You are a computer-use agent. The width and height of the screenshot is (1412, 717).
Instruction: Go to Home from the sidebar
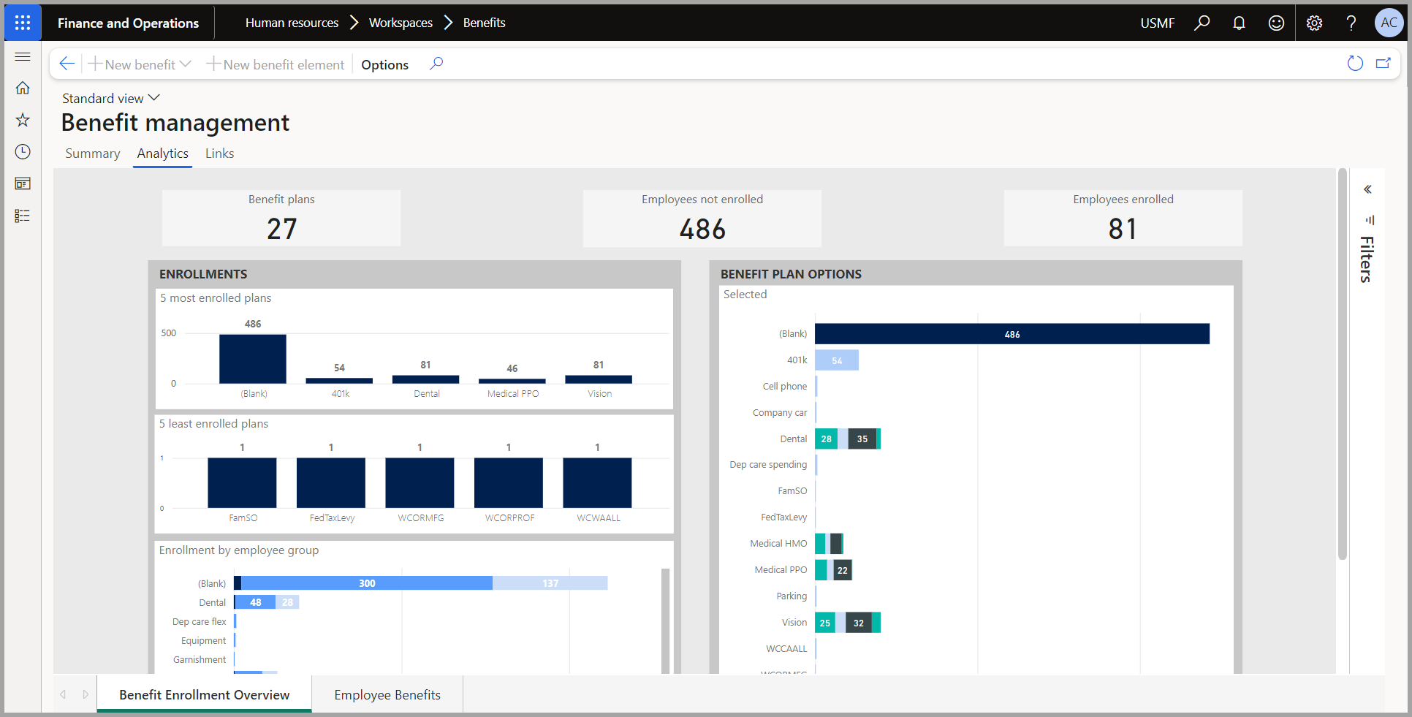click(23, 88)
